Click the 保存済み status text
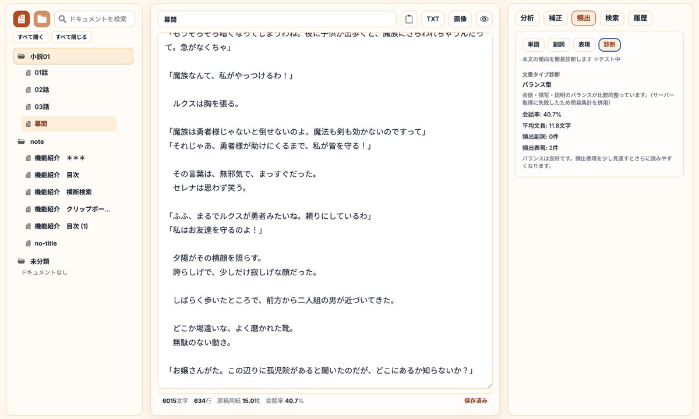This screenshot has width=699, height=419. click(x=476, y=400)
